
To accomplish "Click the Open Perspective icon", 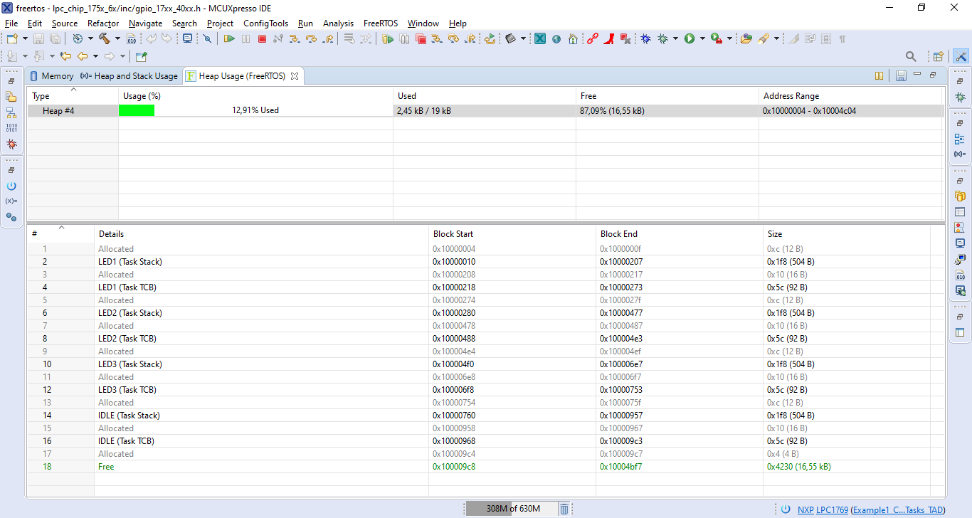I will [938, 56].
